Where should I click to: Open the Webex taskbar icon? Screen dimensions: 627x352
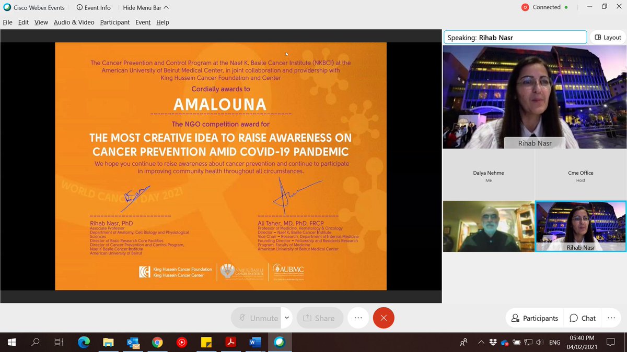280,342
